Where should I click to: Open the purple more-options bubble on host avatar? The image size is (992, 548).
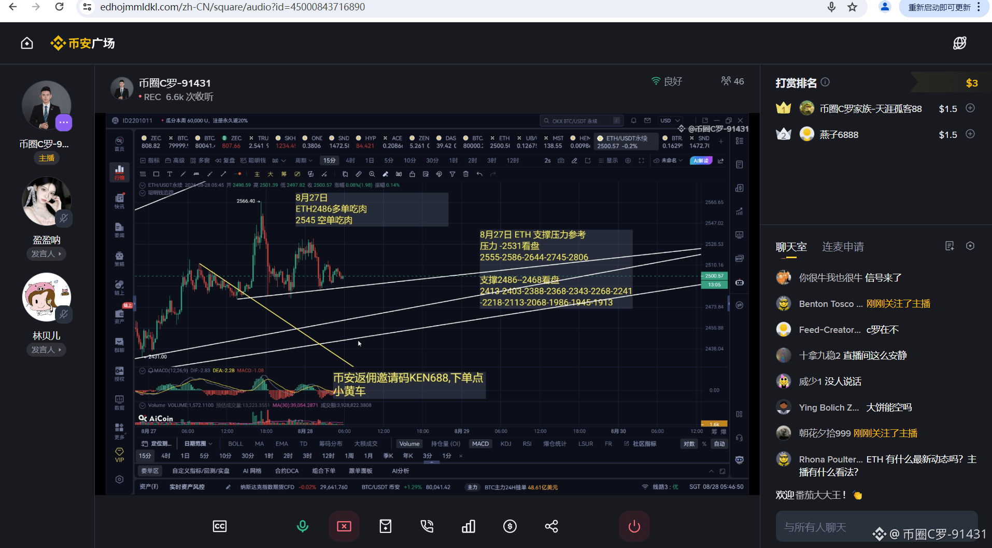pyautogui.click(x=64, y=122)
